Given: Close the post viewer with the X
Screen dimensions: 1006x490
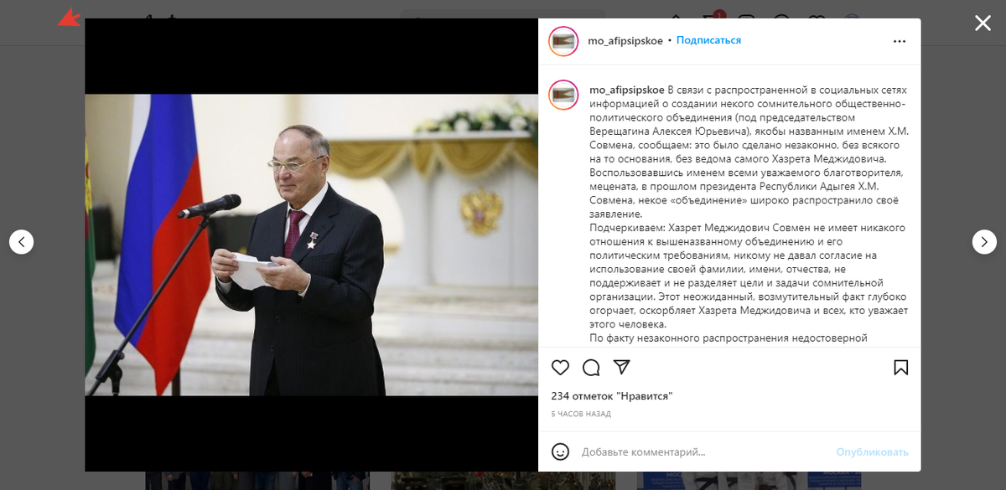Looking at the screenshot, I should (983, 23).
